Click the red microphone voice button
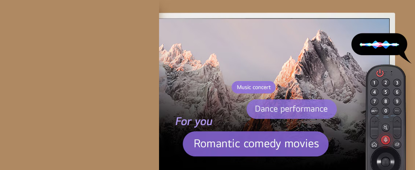Viewport: 415px width, 170px height. pos(385,140)
